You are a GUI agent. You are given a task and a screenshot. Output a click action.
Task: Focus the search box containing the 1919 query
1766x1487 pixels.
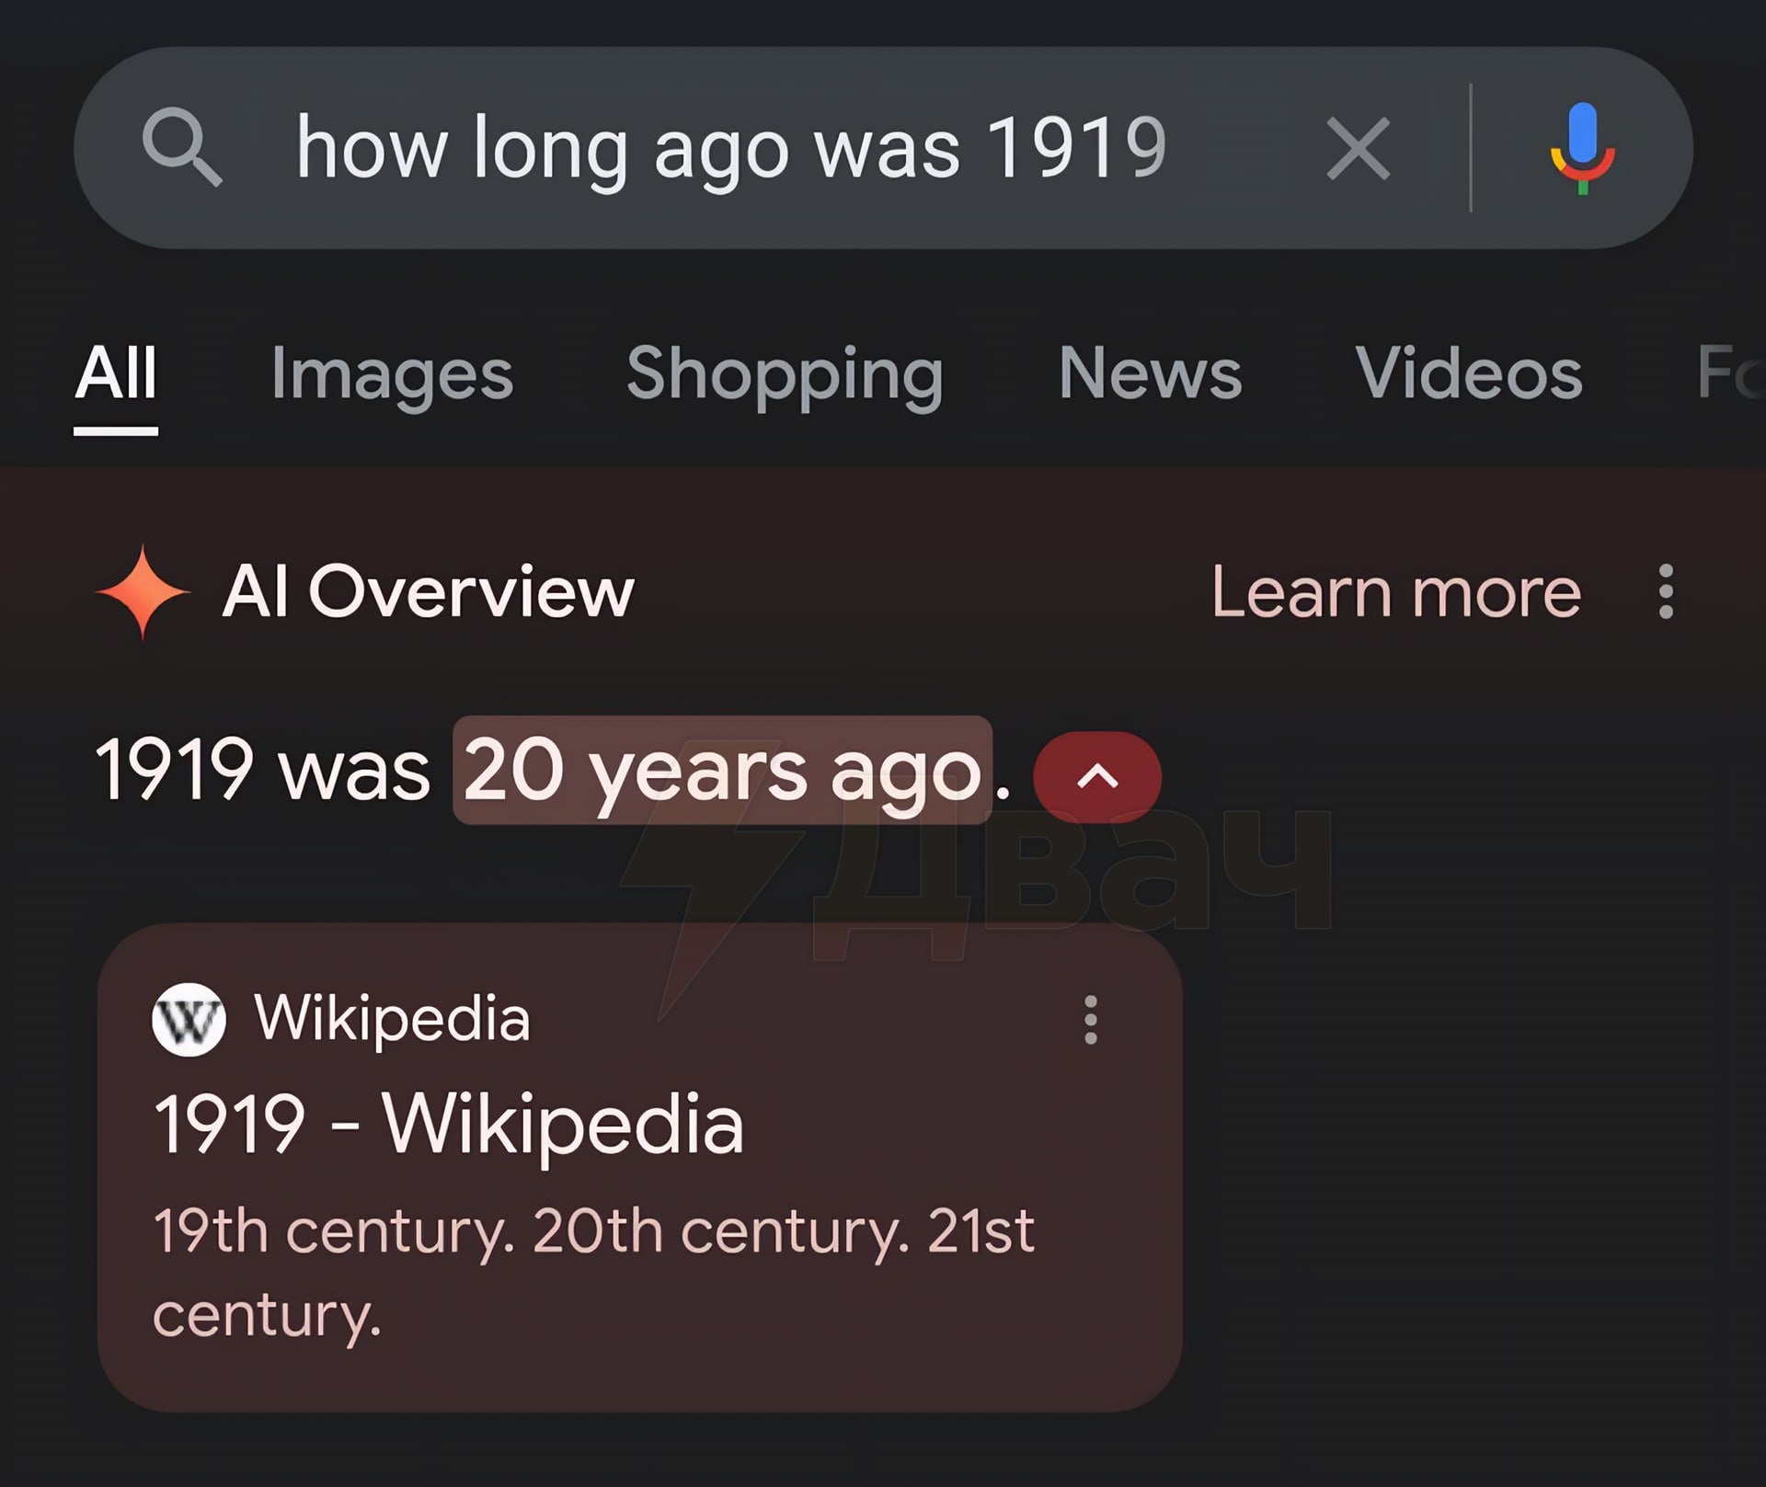click(x=731, y=148)
